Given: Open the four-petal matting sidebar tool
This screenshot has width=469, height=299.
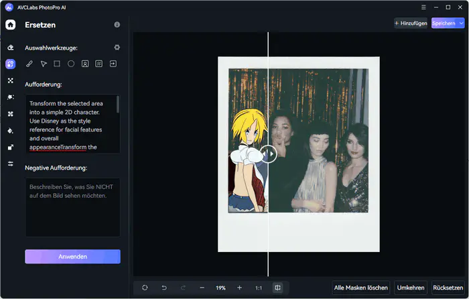Looking at the screenshot, I should [x=11, y=114].
